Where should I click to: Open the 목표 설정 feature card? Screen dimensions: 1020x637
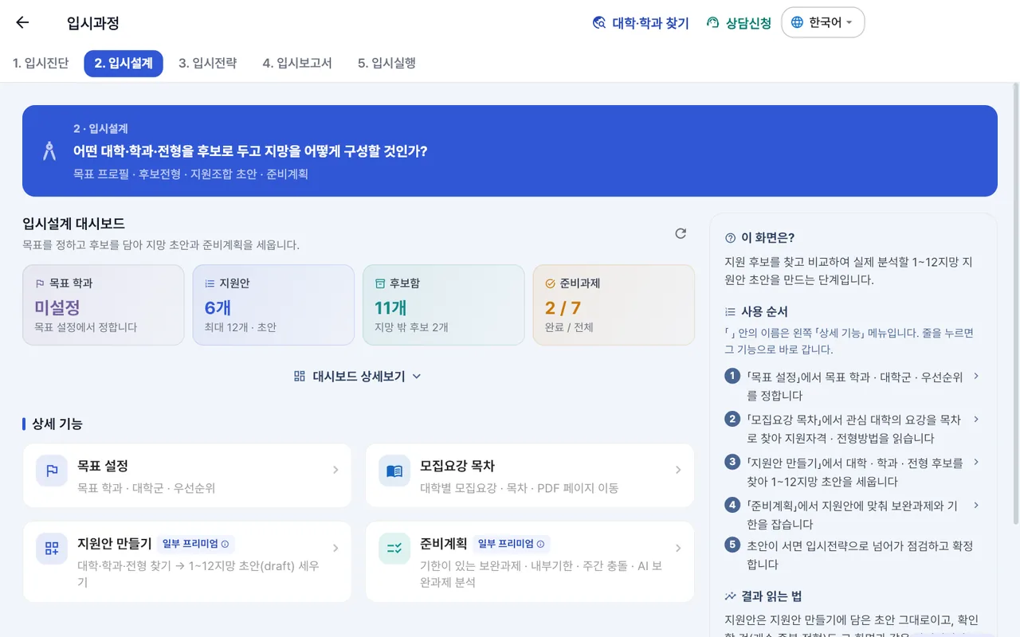[x=187, y=475]
